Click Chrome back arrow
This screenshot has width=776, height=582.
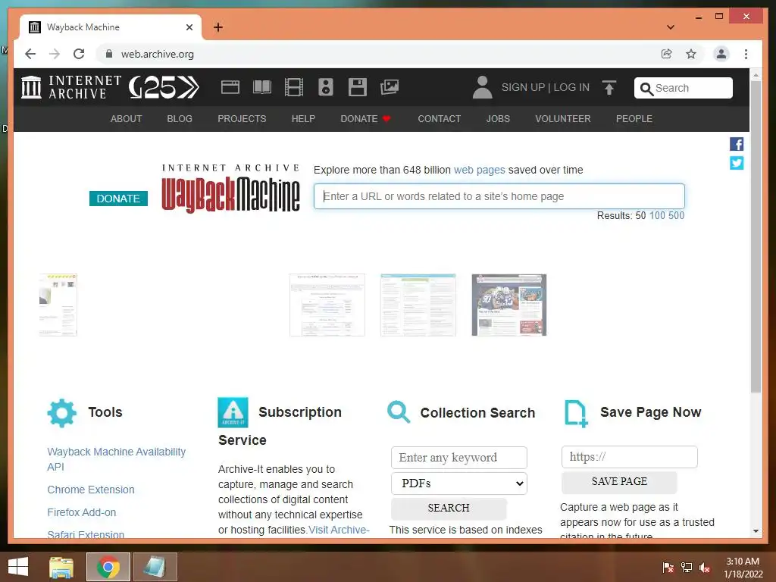pyautogui.click(x=30, y=54)
